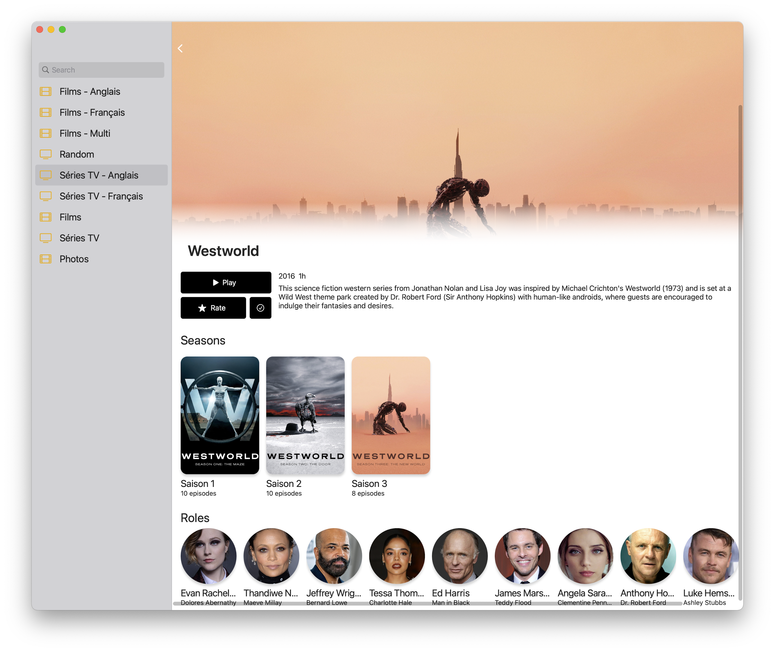Toggle the watched checkmark button
This screenshot has height=652, width=775.
260,308
